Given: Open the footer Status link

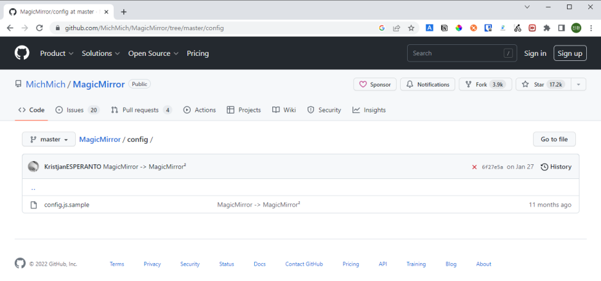Looking at the screenshot, I should (227, 264).
